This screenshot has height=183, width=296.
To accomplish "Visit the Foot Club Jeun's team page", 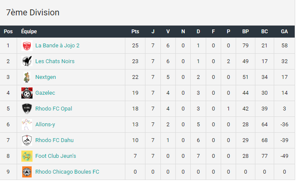I will click(56, 156).
